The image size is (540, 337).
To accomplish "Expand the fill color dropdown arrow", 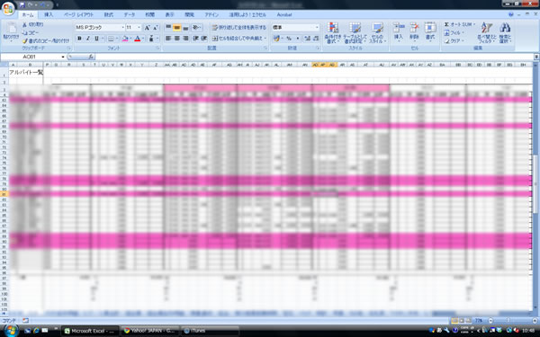I will [x=130, y=39].
